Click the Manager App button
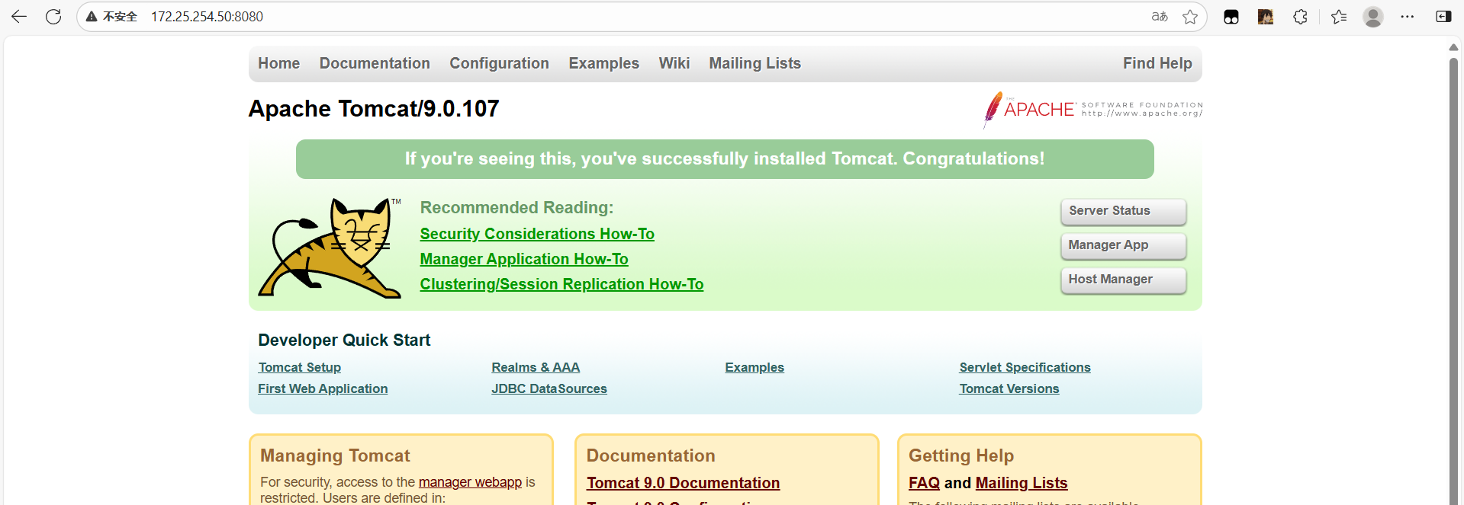 click(1123, 245)
